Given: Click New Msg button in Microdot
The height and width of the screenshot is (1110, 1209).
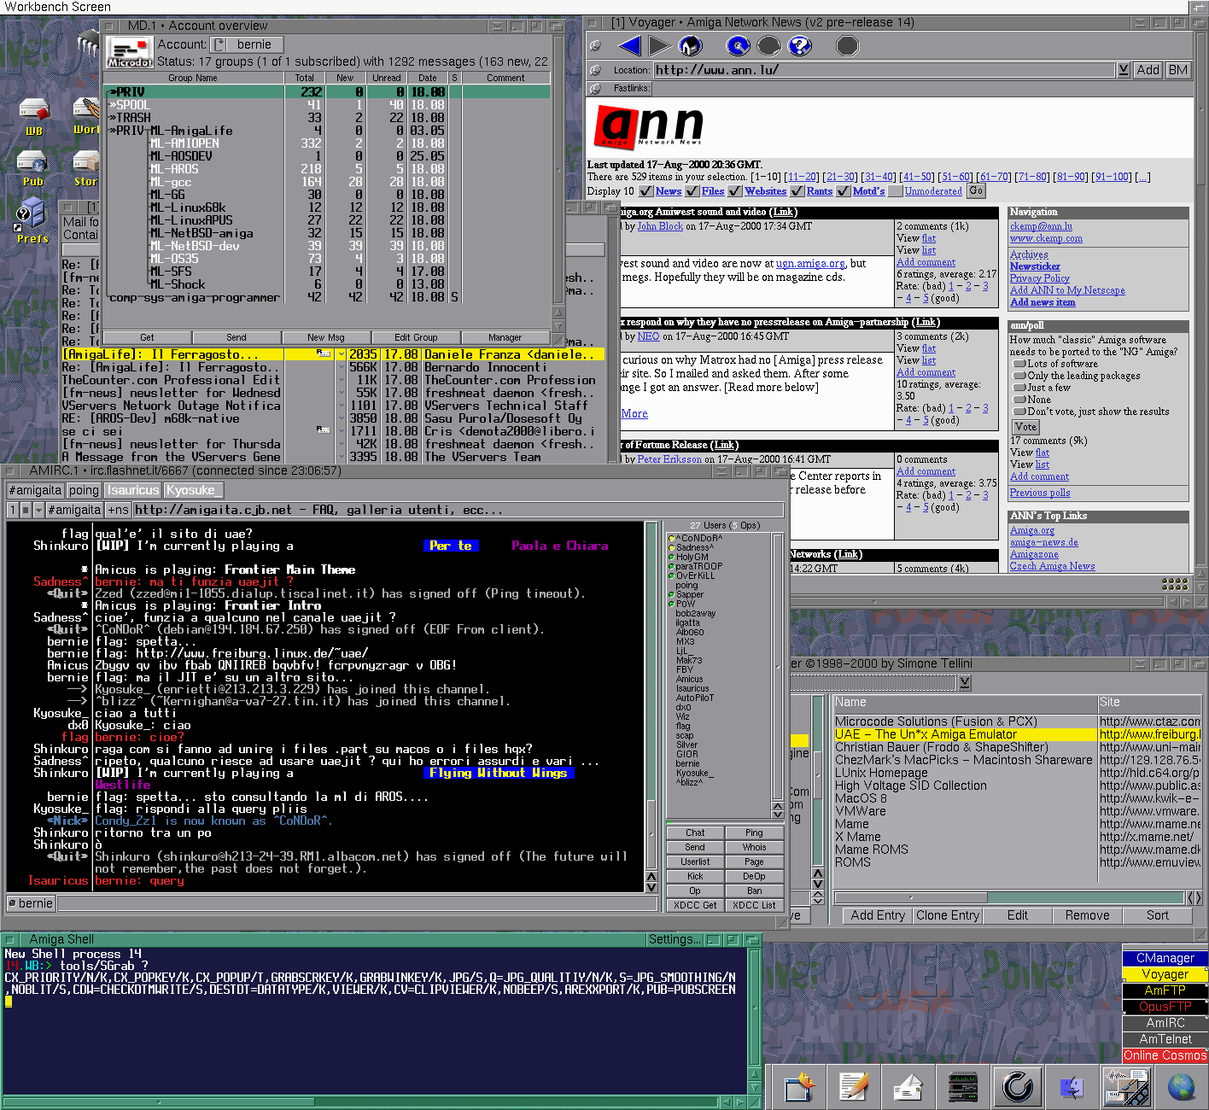Looking at the screenshot, I should tap(326, 337).
